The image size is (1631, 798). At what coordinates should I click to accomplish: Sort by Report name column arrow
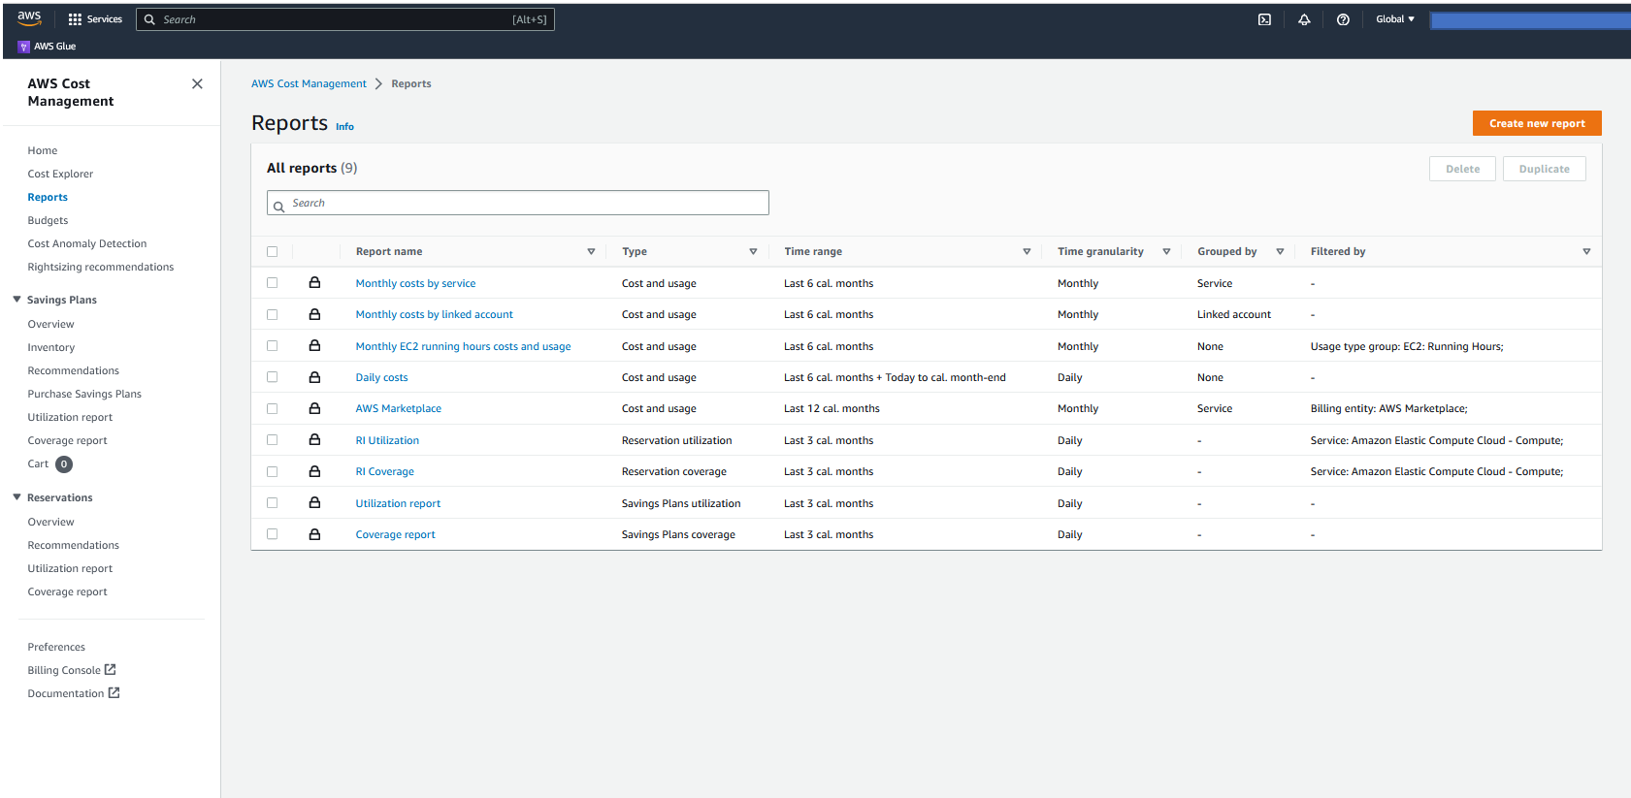pyautogui.click(x=591, y=251)
